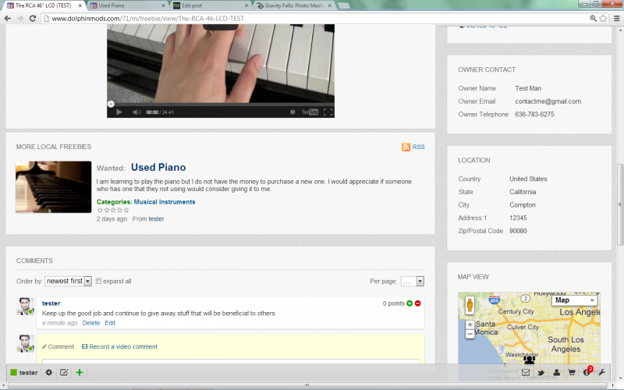Click the green status square beside tester
The image size is (624, 390).
tap(13, 373)
